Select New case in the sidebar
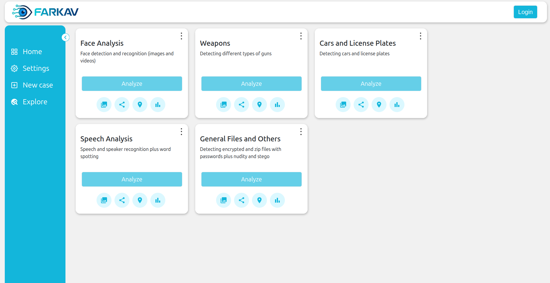550x283 pixels. tap(38, 85)
